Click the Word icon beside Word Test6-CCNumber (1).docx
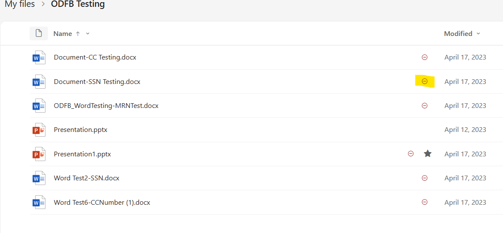Screen dimensions: 503x233 pos(39,202)
